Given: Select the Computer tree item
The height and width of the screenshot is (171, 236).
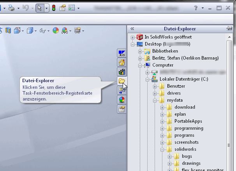Looking at the screenshot, I should point(163,65).
